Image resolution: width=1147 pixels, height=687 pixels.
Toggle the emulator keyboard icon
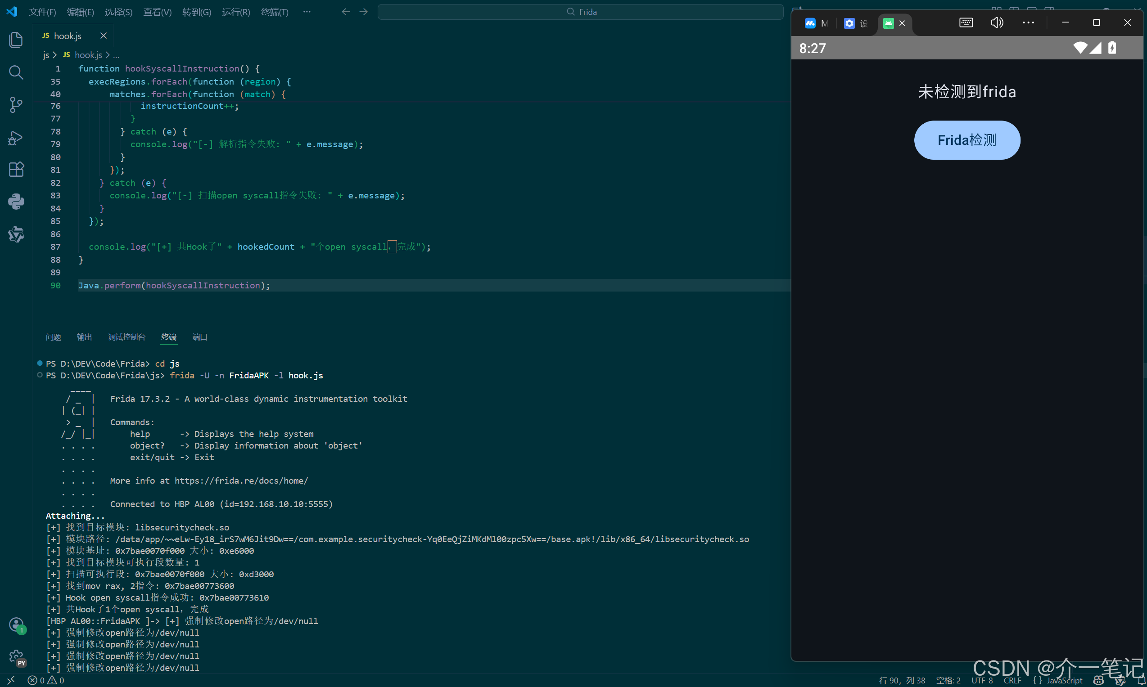966,22
